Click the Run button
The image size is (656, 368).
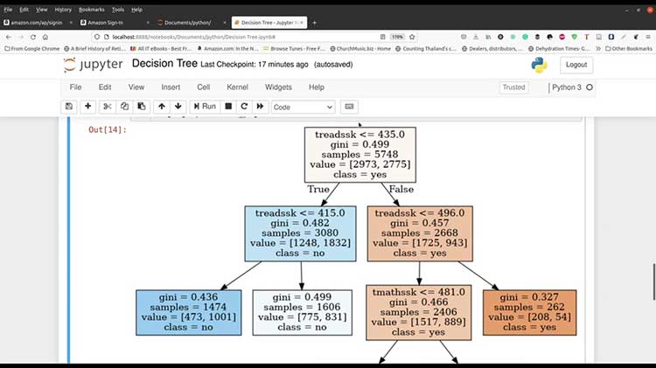point(205,107)
